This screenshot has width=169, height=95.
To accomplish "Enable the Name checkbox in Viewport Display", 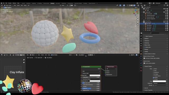I will [x=153, y=69].
